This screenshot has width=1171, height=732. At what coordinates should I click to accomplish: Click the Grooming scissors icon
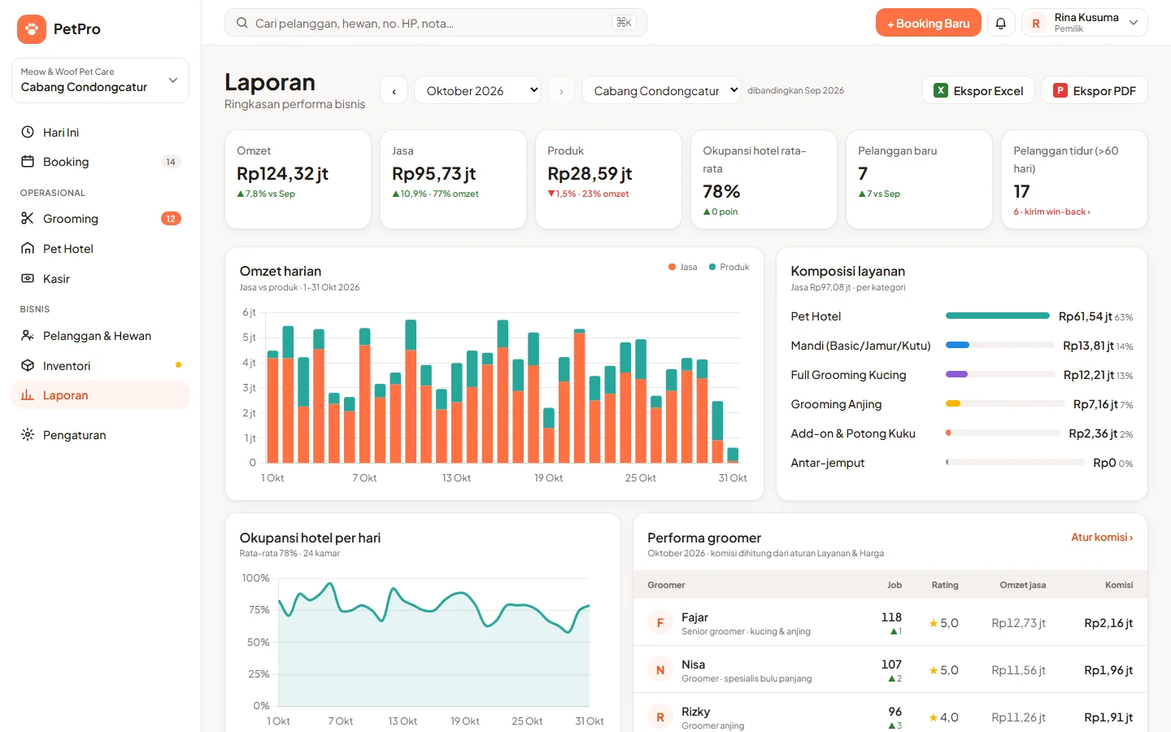pyautogui.click(x=28, y=218)
